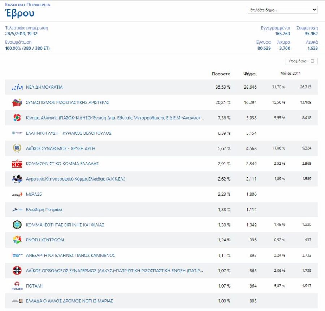Open ΝΕΑ ΔΗΜΟΚΡΑΤΙΑ party results link
Viewport: 325px width, 311px height.
pos(44,87)
